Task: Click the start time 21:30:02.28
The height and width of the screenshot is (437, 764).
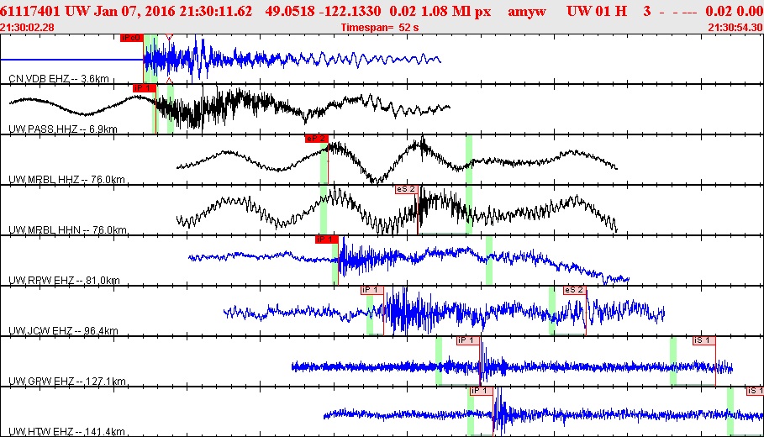Action: point(27,28)
